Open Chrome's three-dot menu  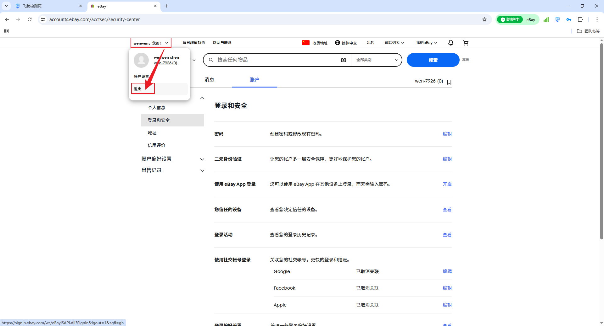pos(597,19)
